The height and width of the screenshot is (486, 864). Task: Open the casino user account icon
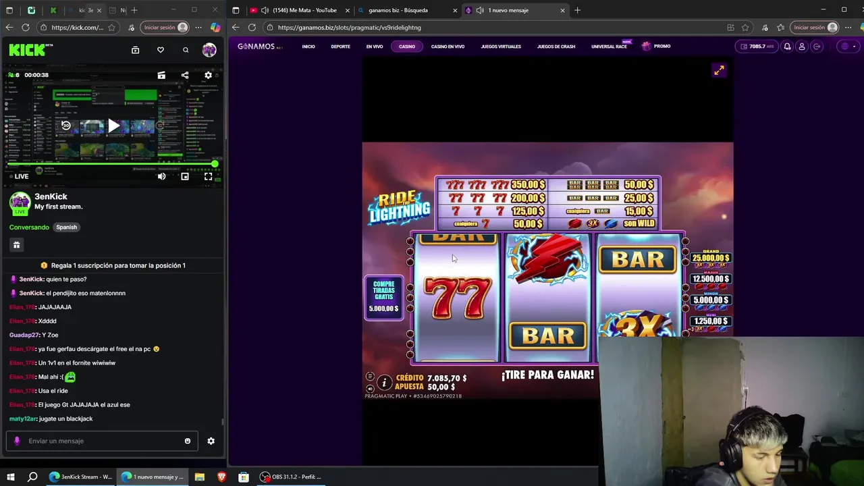pyautogui.click(x=802, y=47)
